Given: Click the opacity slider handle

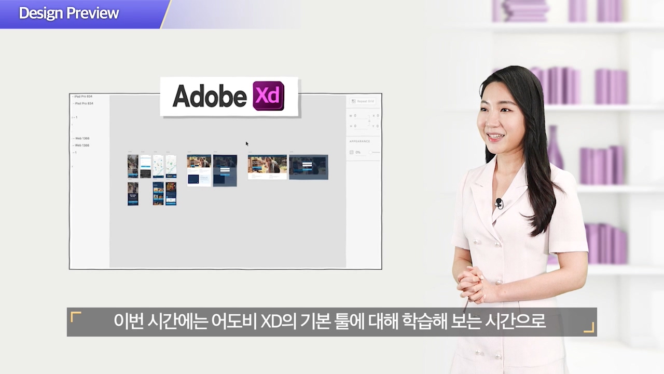Looking at the screenshot, I should 370,152.
